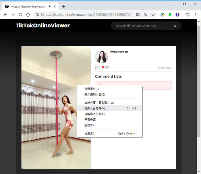Click the comment bubble icon
Image resolution: width=201 pixels, height=174 pixels.
96,67
